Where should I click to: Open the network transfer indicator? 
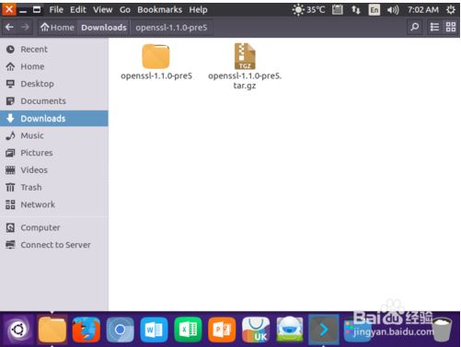click(356, 10)
